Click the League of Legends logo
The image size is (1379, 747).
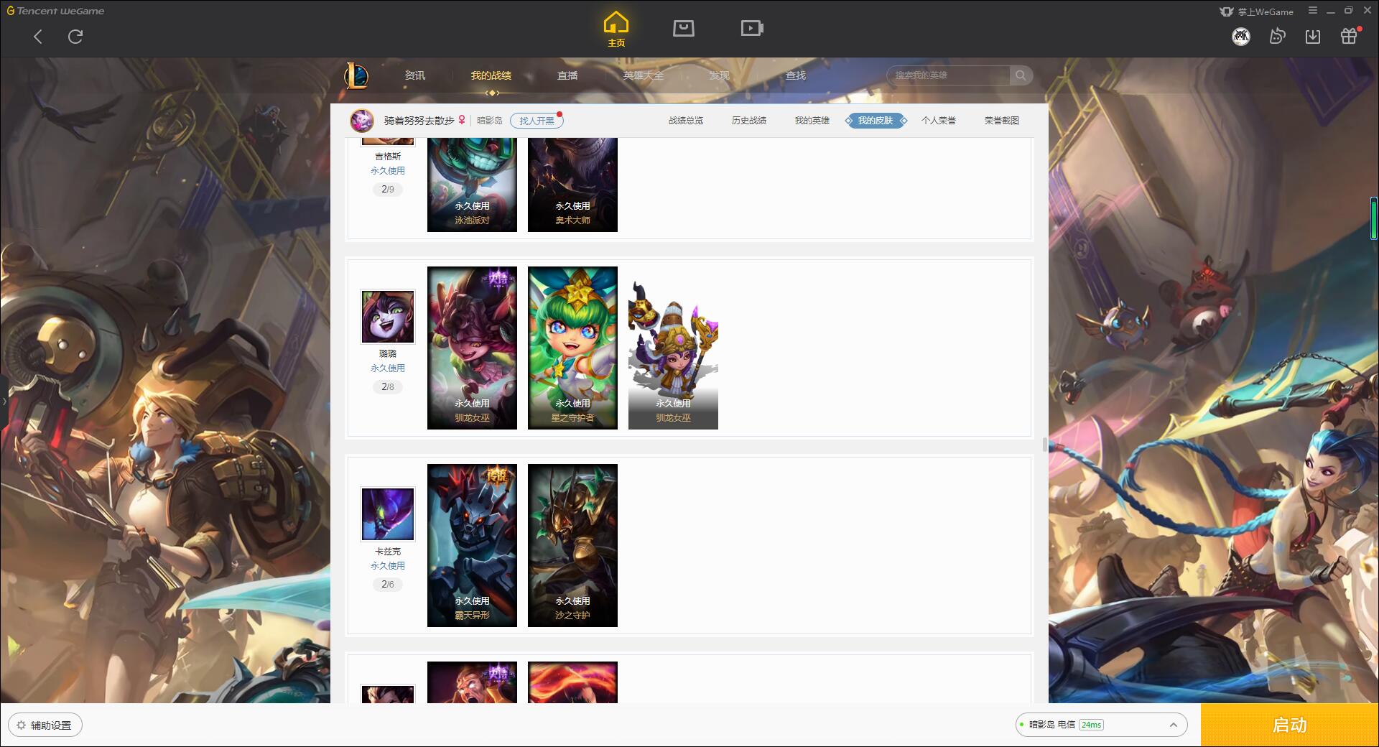(x=357, y=75)
